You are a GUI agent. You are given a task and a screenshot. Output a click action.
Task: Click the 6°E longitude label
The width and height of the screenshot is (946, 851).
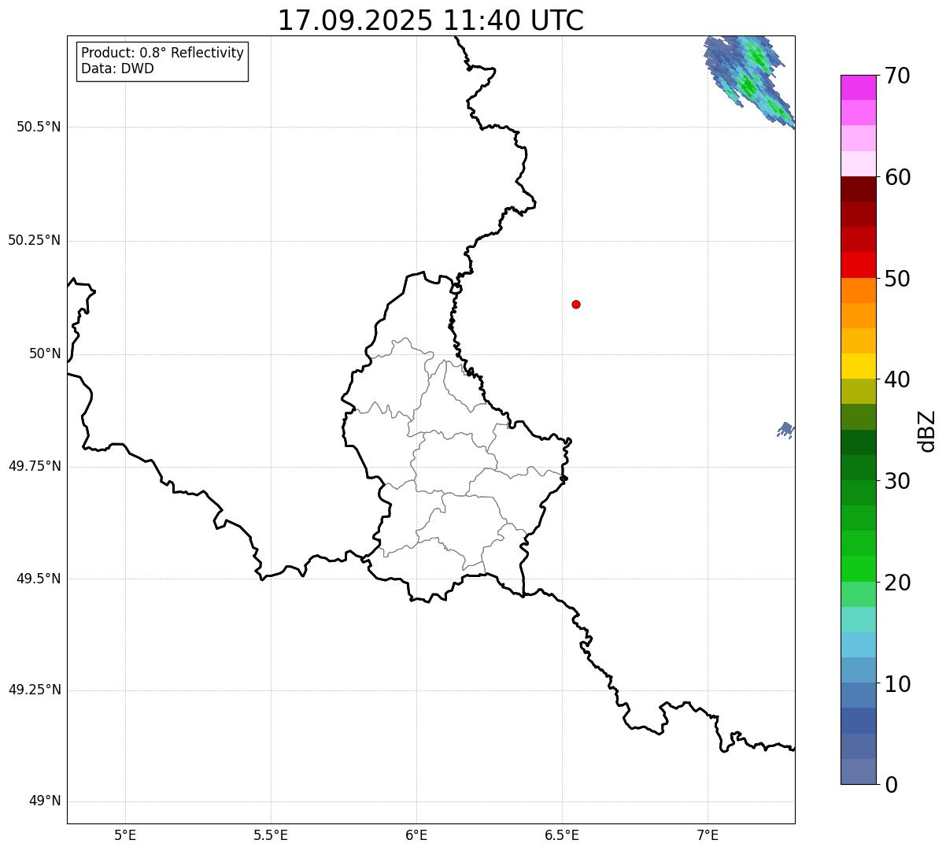416,834
